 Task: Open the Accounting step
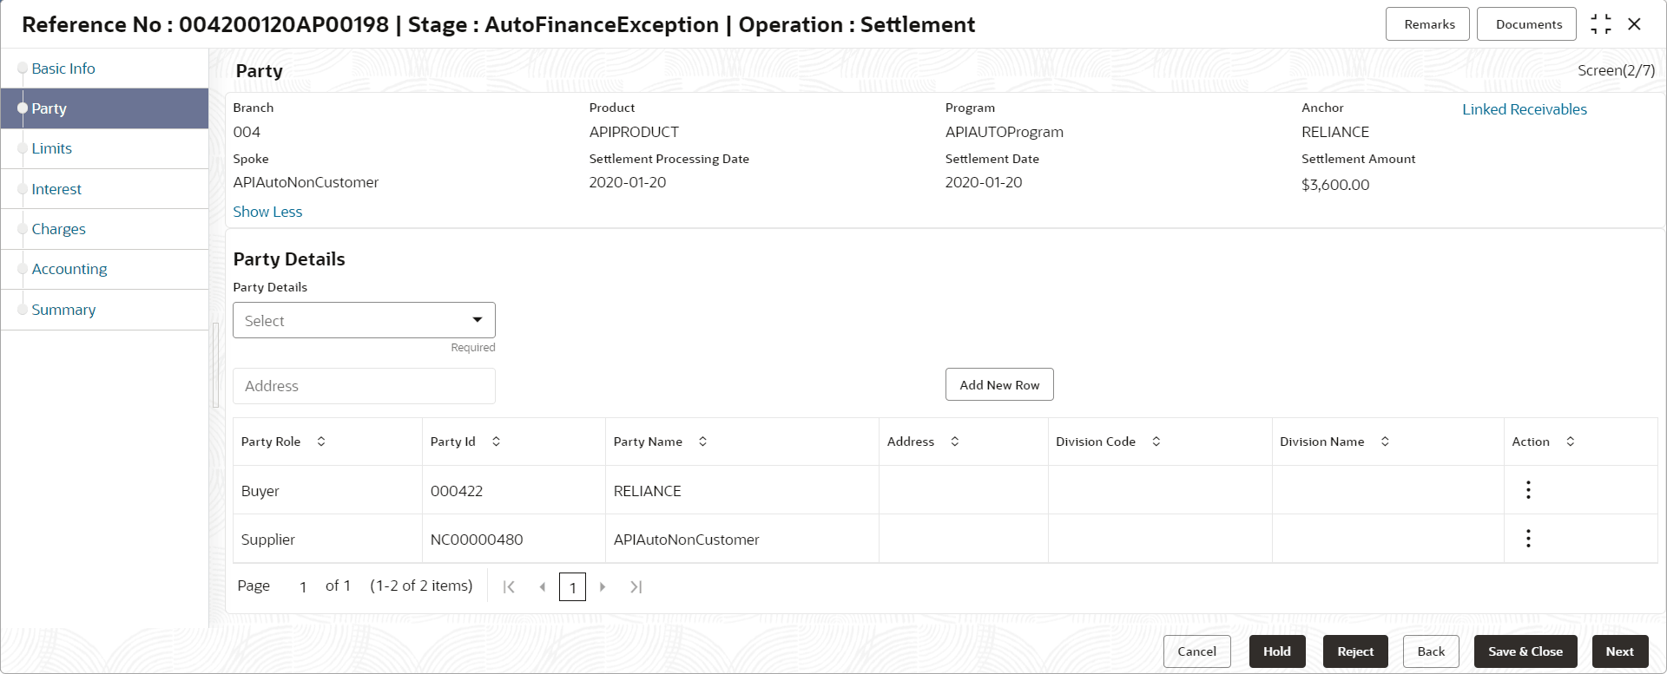tap(69, 269)
